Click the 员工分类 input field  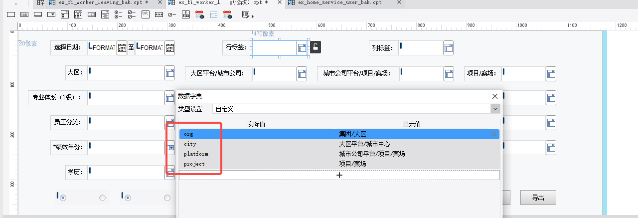126,123
